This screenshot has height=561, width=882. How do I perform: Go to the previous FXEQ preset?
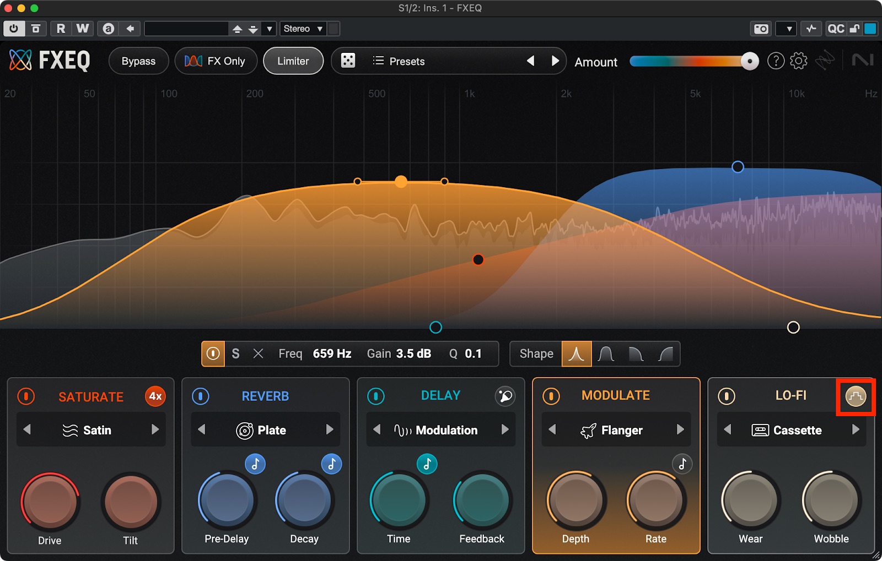pos(530,61)
